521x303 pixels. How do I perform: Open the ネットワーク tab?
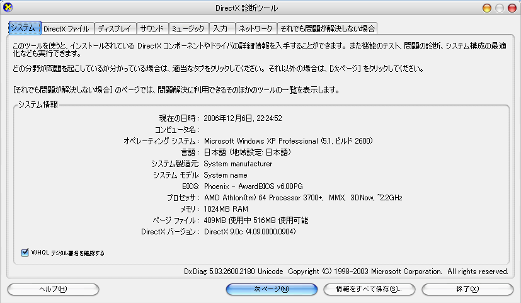point(256,29)
